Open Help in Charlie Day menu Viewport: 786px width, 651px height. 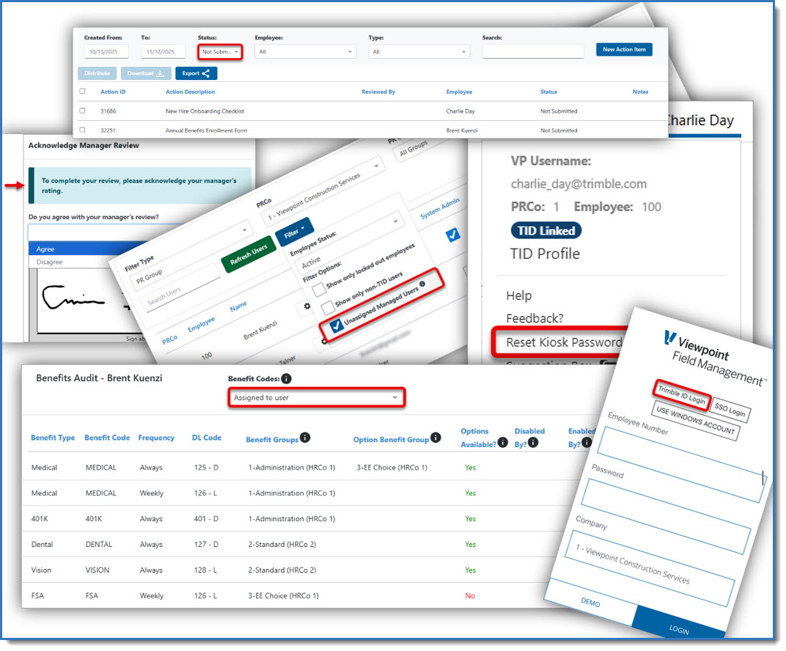coord(519,295)
